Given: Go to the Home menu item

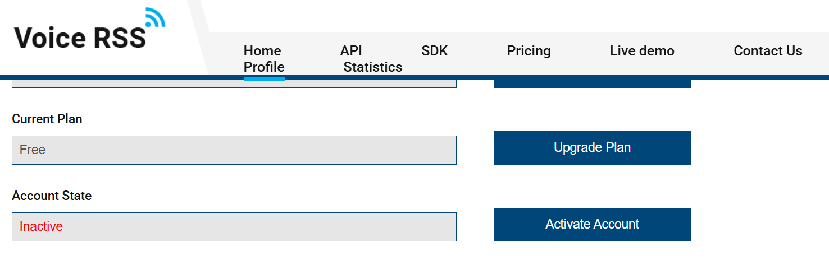Looking at the screenshot, I should click(x=262, y=51).
